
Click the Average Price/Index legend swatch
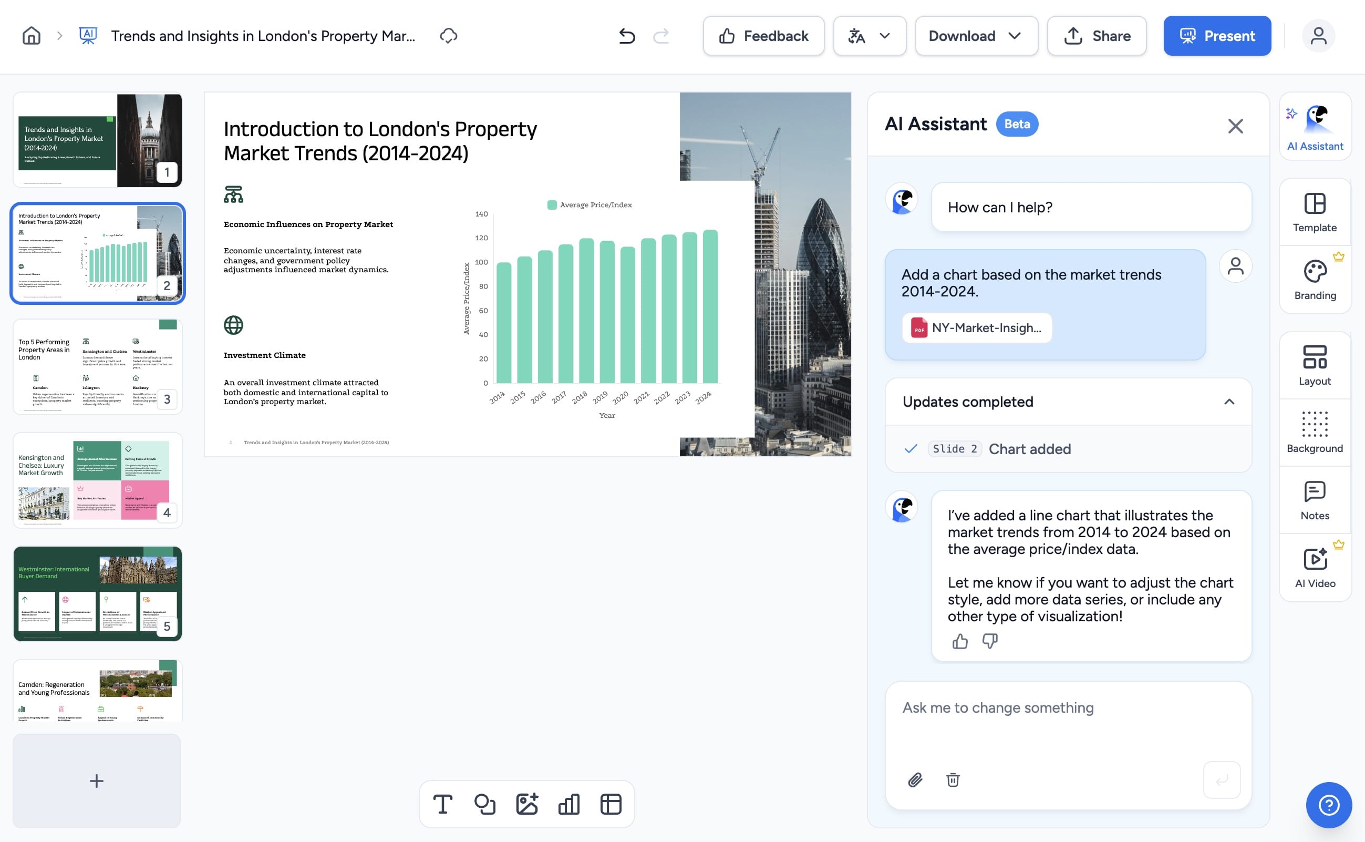(x=552, y=205)
